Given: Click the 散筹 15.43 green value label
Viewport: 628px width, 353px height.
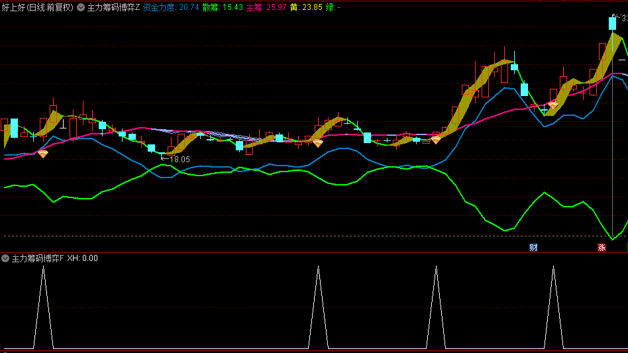Looking at the screenshot, I should (x=223, y=7).
